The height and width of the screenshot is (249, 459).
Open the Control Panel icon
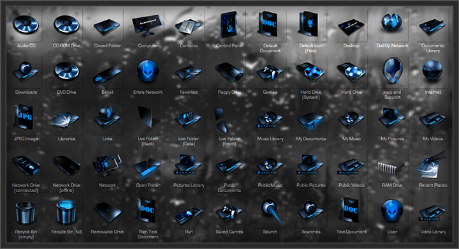(229, 25)
